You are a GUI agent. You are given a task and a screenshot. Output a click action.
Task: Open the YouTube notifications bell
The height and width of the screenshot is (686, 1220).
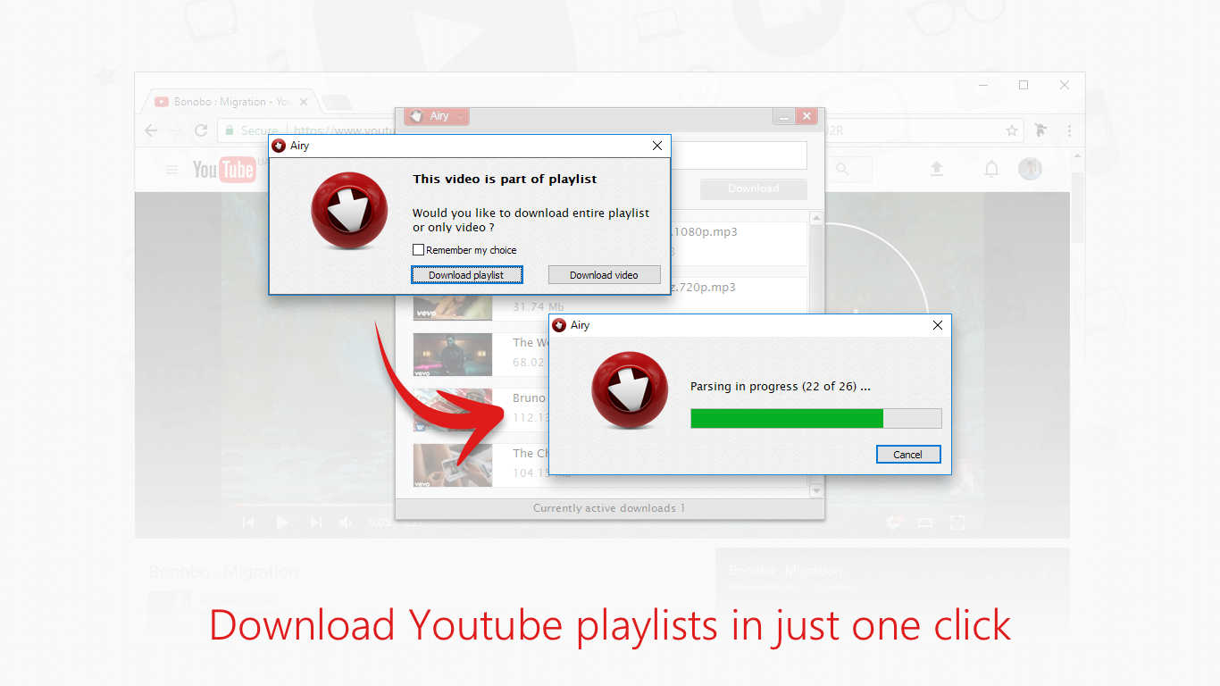991,168
